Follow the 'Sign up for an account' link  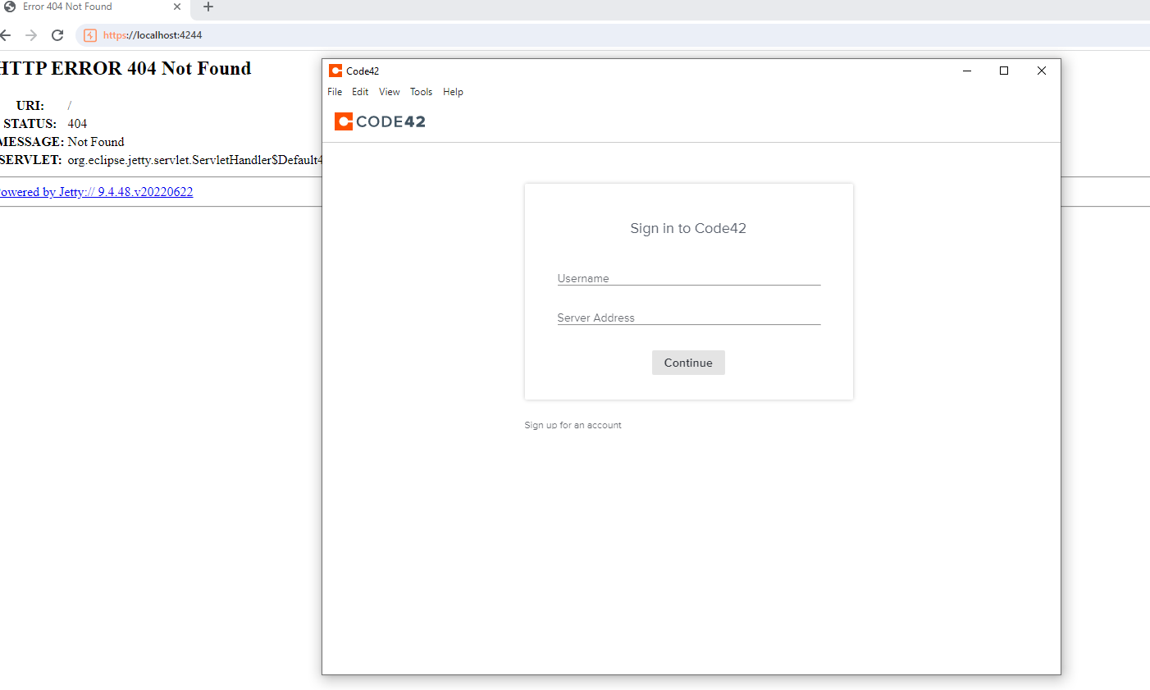coord(573,425)
